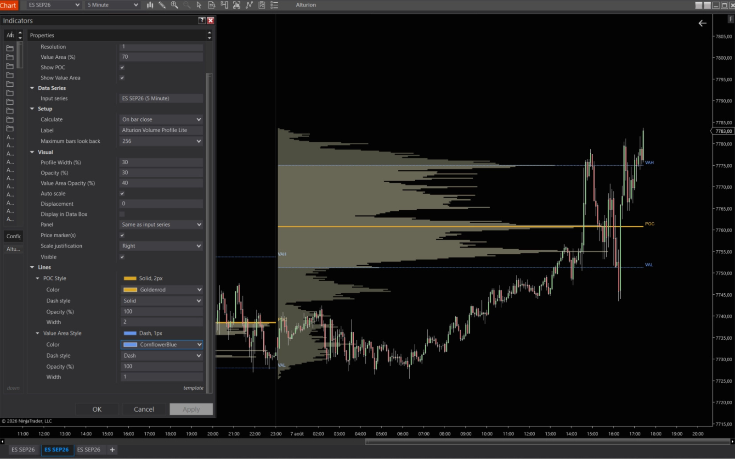Uncheck the Show Value Area checkbox

pyautogui.click(x=122, y=78)
